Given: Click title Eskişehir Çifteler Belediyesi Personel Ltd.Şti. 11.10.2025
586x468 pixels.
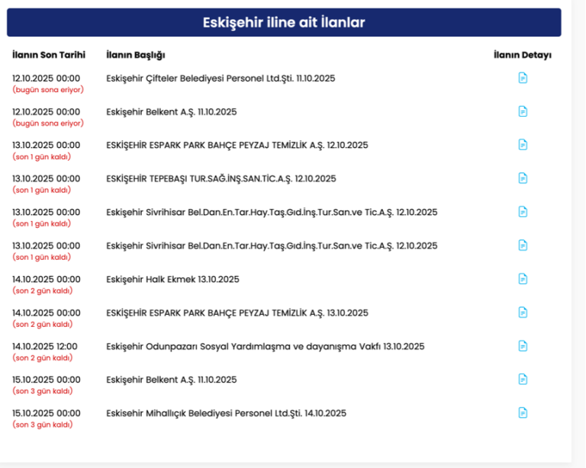Looking at the screenshot, I should (x=221, y=79).
